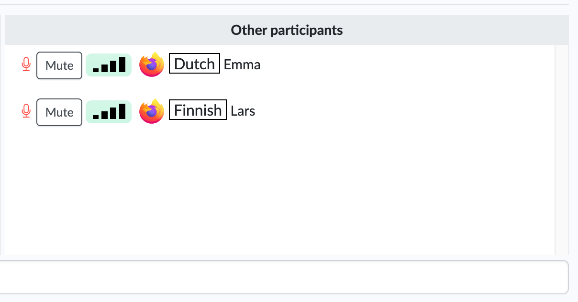Select the Dutch language tag
The height and width of the screenshot is (302, 578).
point(194,64)
